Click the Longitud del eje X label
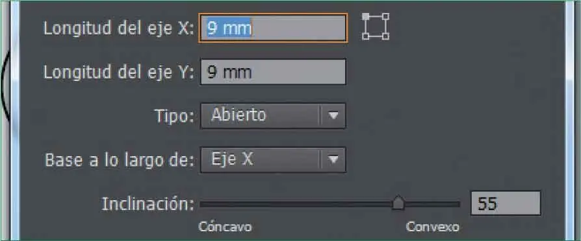 tap(118, 28)
